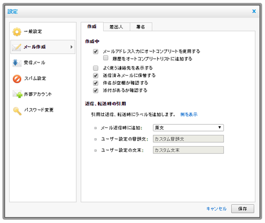Click the キャンセル link
This screenshot has width=265, height=223.
[217, 209]
